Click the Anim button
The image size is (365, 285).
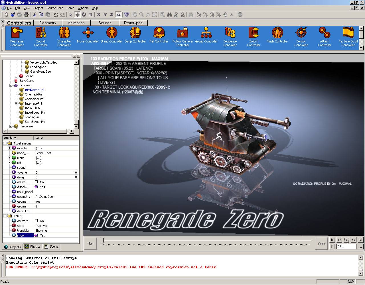pos(321,243)
